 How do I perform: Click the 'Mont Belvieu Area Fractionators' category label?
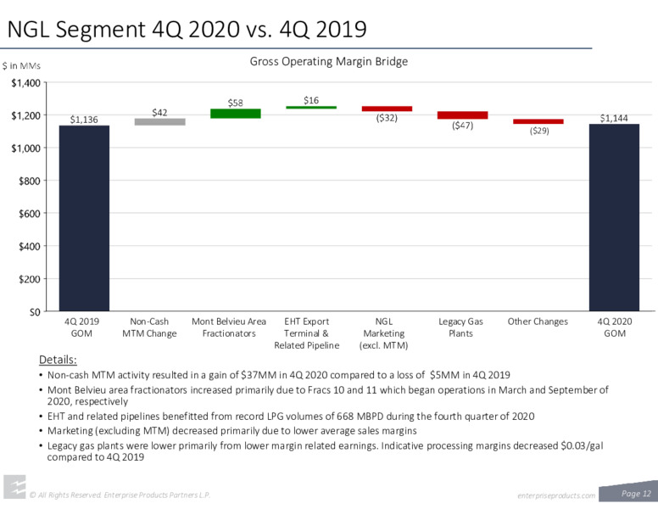pyautogui.click(x=229, y=327)
